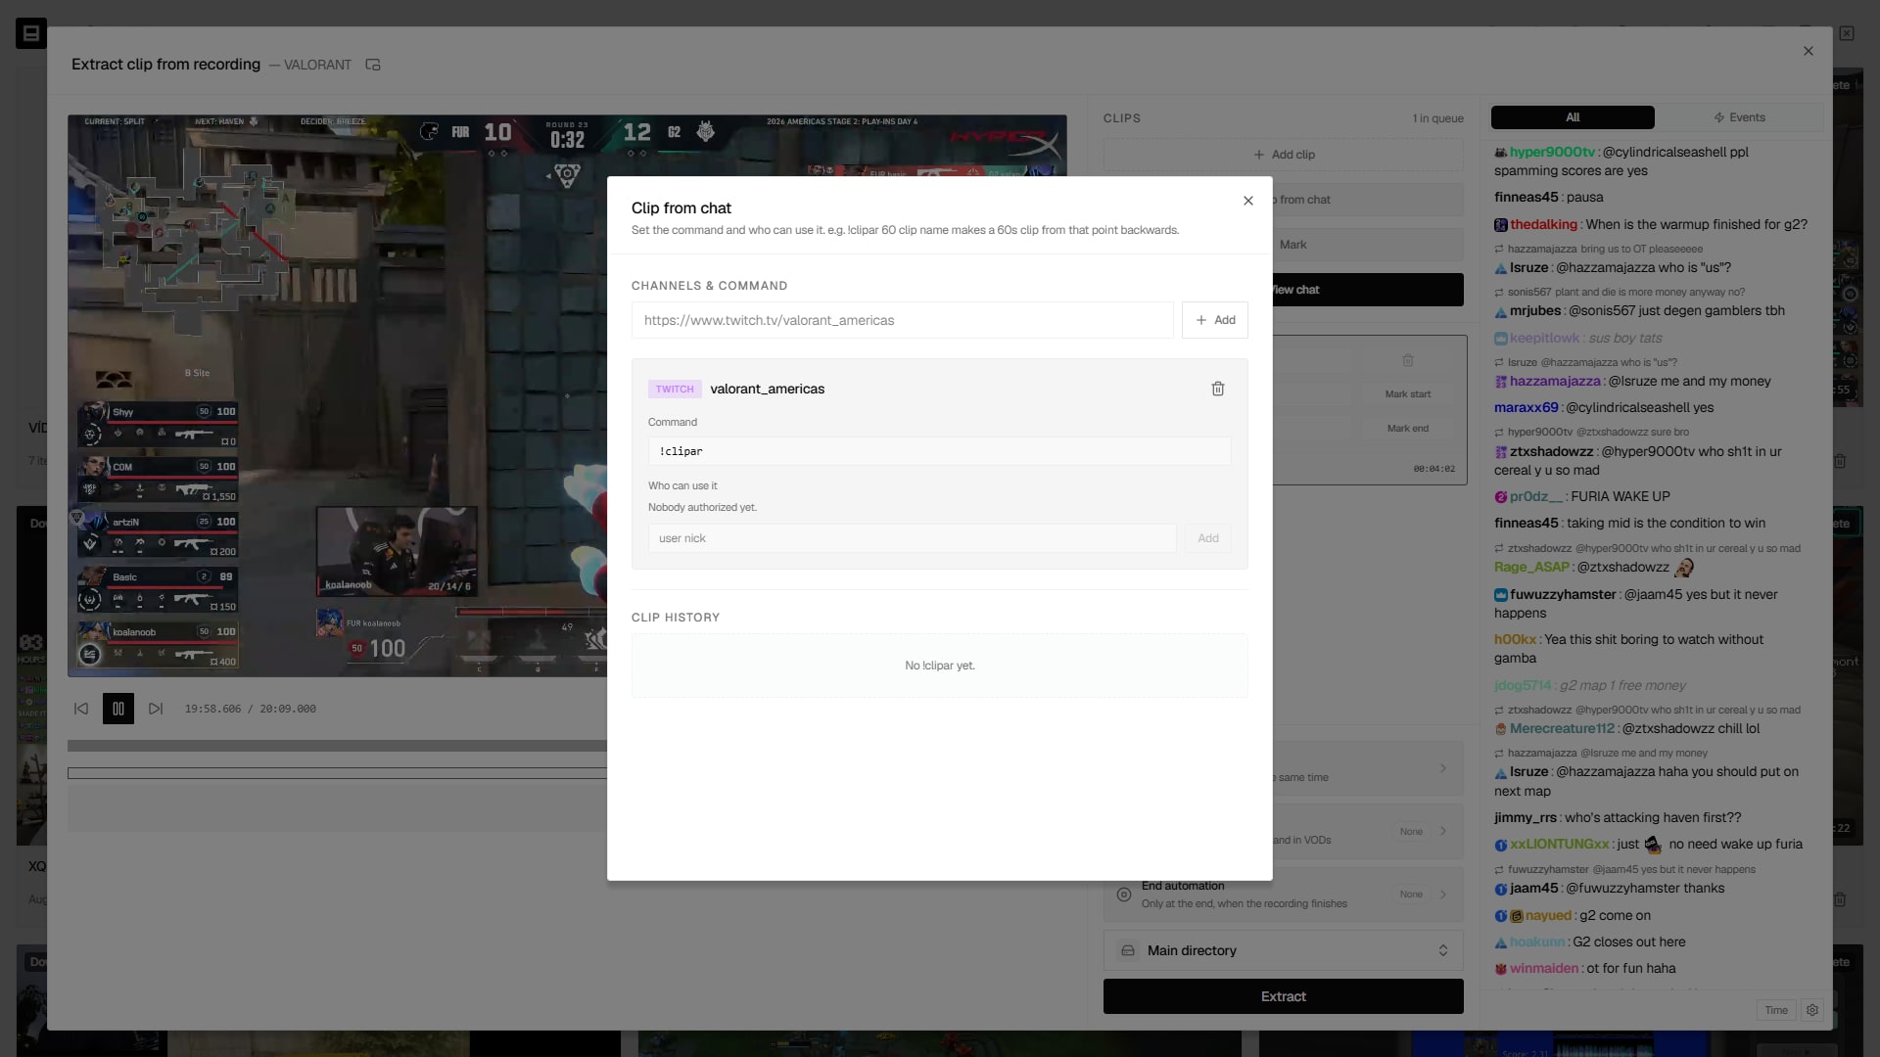
Task: Click fuwuzzyhamster username in chat
Action: 1563,594
